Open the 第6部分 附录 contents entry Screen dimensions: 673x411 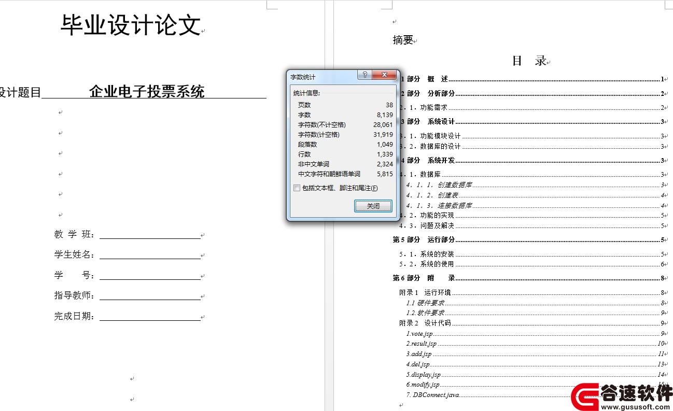529,278
